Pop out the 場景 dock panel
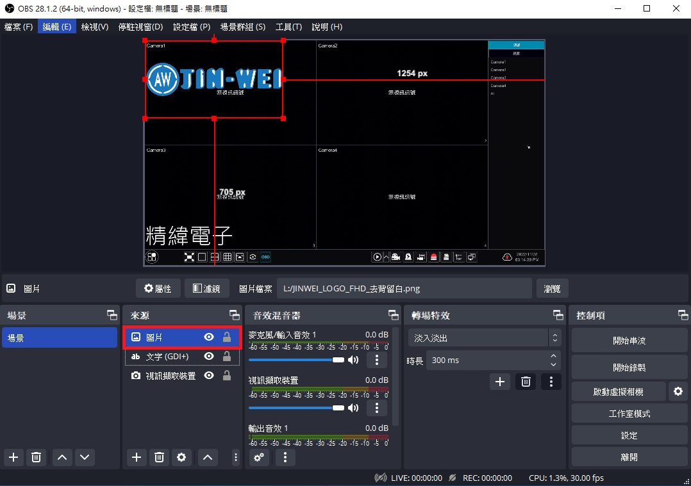691x486 pixels. point(112,315)
